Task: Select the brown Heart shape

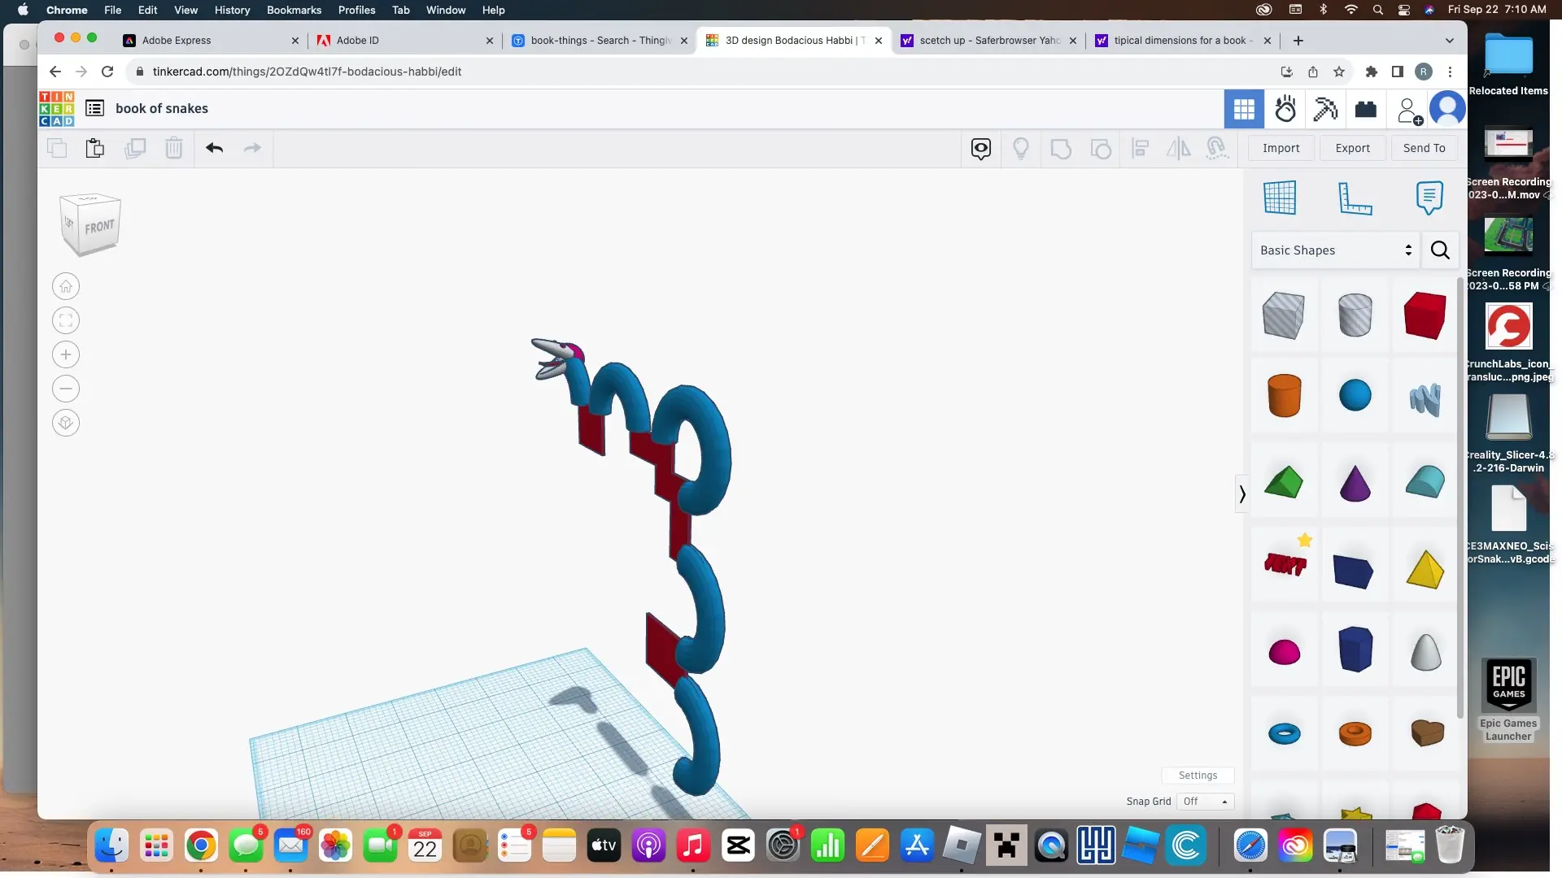Action: click(x=1427, y=733)
